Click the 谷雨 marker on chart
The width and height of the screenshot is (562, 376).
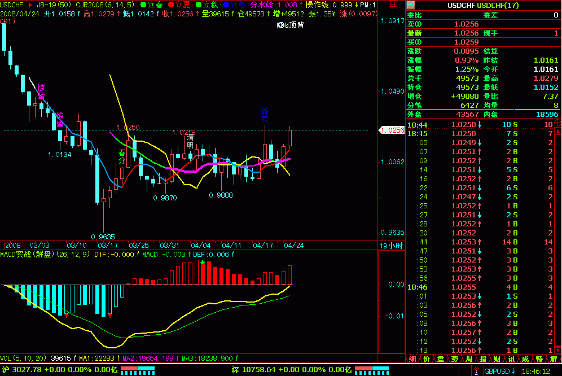tap(265, 115)
